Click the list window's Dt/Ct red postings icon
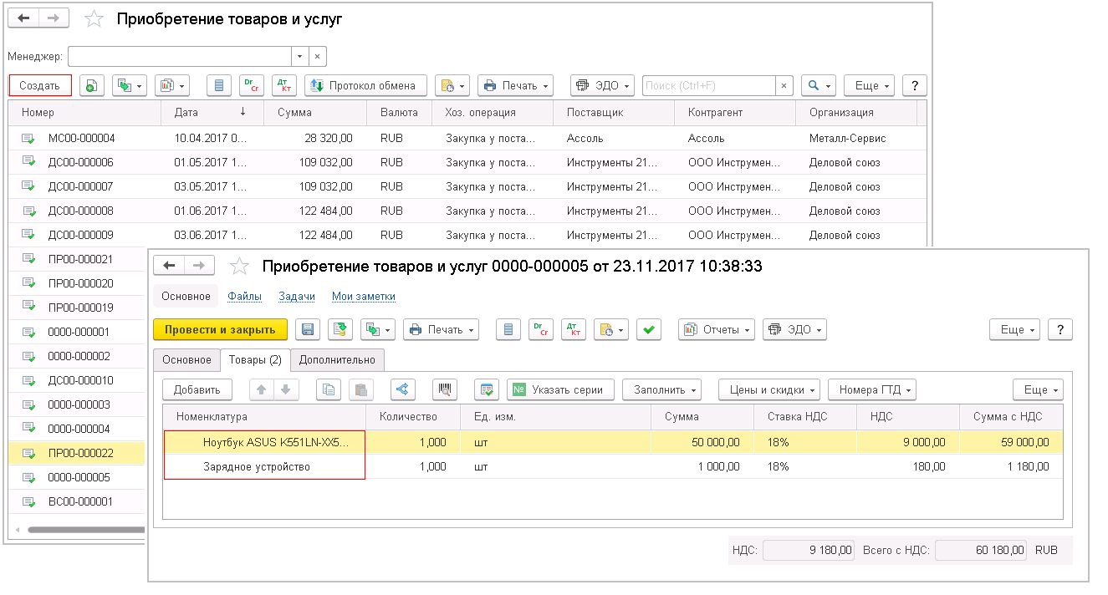 252,85
